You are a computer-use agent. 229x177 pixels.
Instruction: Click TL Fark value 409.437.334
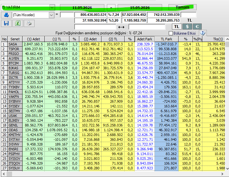tap(167, 73)
